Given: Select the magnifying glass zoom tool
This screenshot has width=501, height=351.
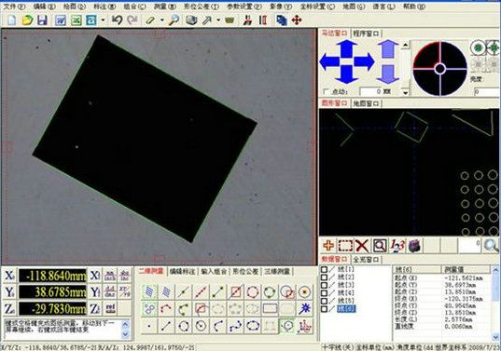Looking at the screenshot, I should [174, 20].
